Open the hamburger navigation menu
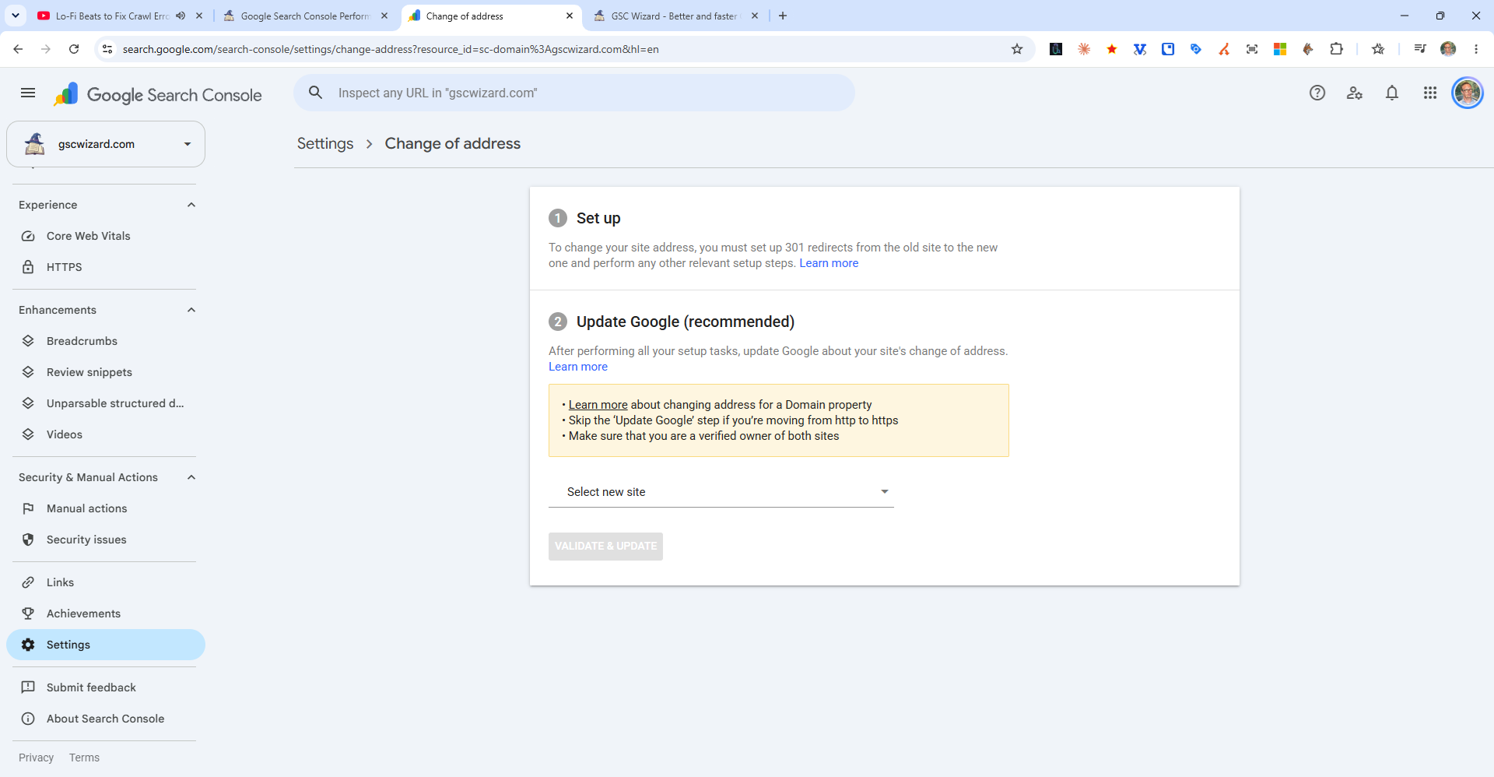Viewport: 1494px width, 777px height. [28, 93]
